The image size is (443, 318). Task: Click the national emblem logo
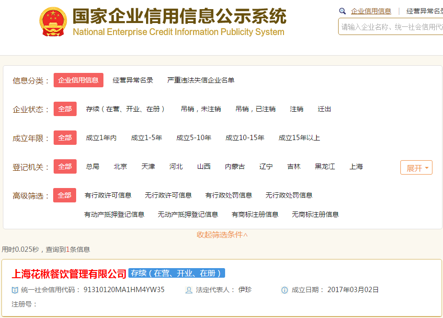click(54, 21)
